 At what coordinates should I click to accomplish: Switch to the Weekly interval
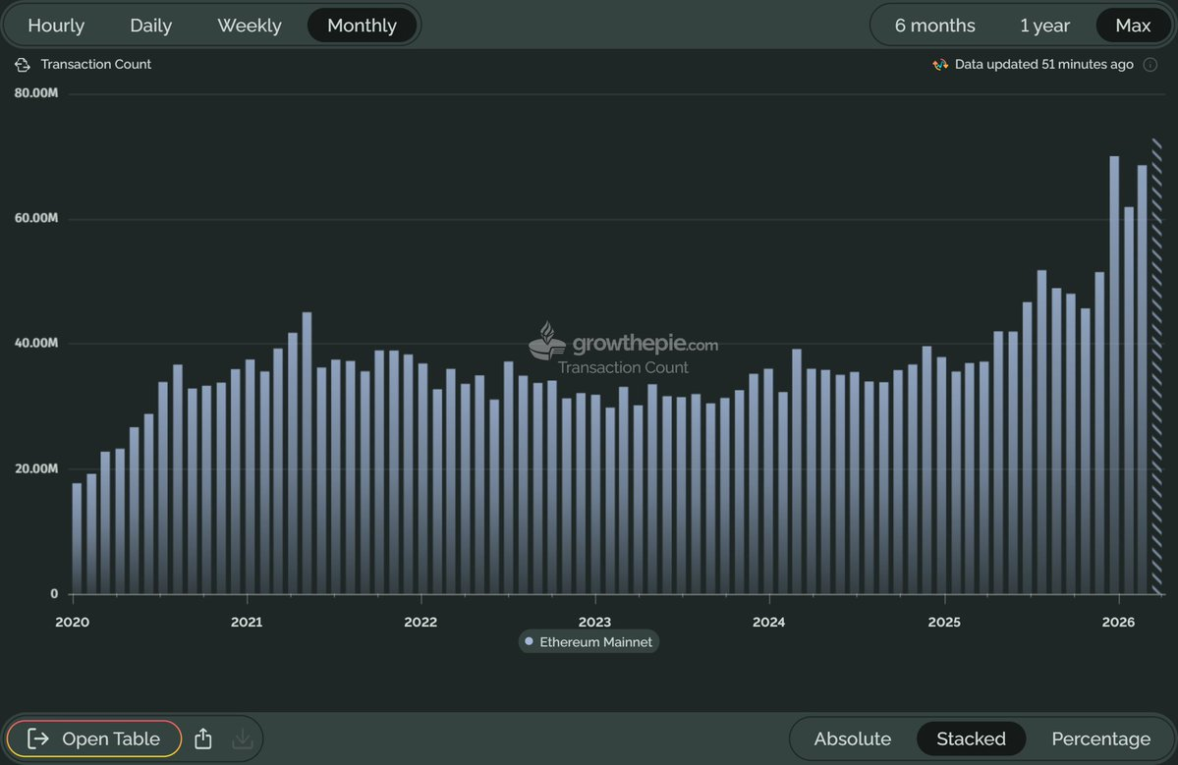pos(250,26)
